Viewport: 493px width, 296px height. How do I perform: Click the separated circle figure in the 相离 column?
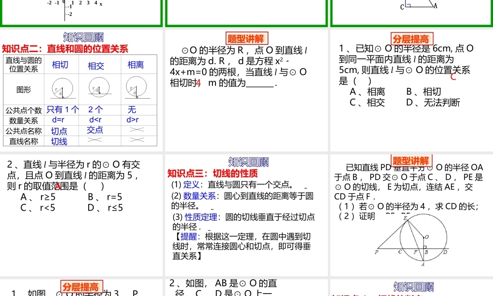click(137, 88)
